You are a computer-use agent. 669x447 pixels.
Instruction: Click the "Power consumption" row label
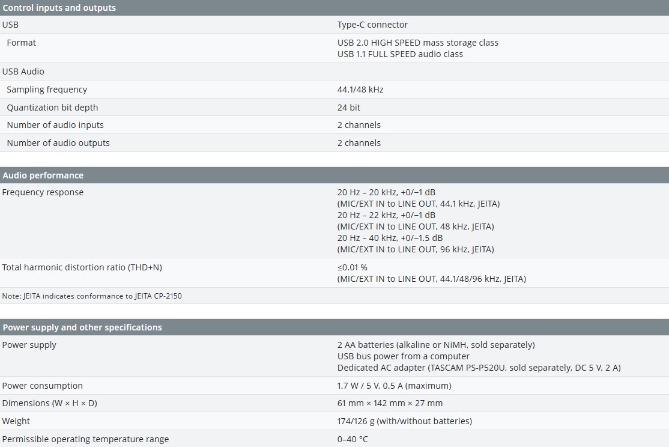43,386
